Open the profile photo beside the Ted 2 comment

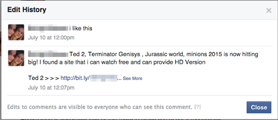16,58
